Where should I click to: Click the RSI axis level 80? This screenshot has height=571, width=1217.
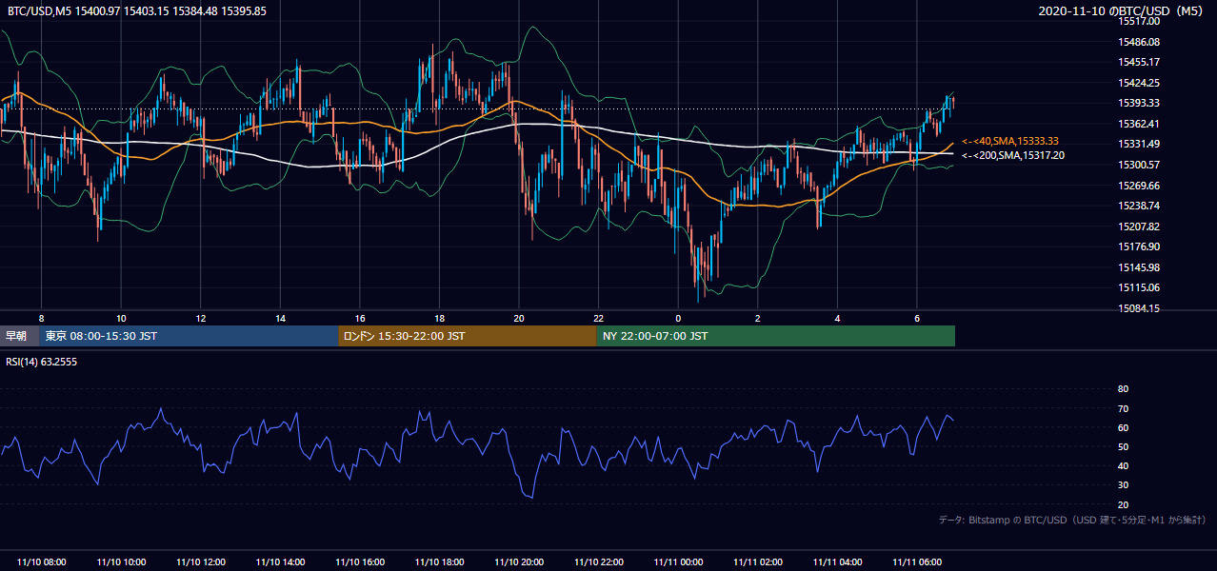pyautogui.click(x=1123, y=389)
